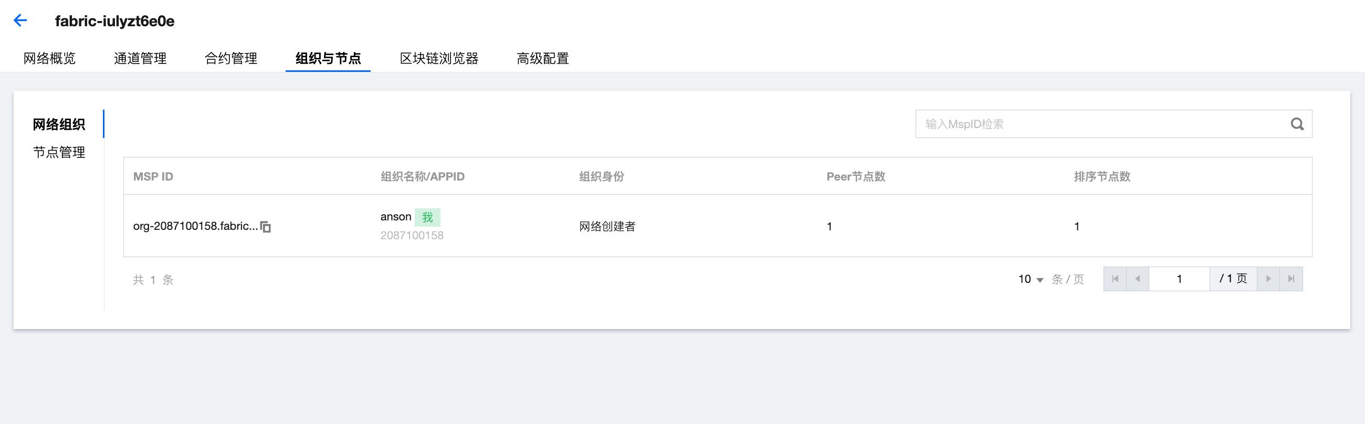Click the green 我 tag
Image resolution: width=1365 pixels, height=424 pixels.
click(427, 217)
